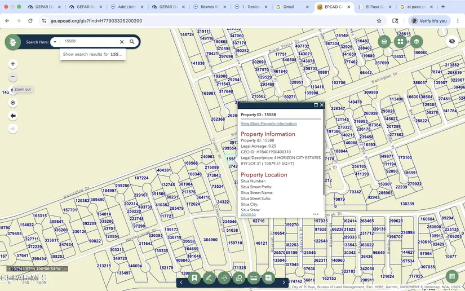Expand the search source dropdown arrow

pyautogui.click(x=55, y=42)
